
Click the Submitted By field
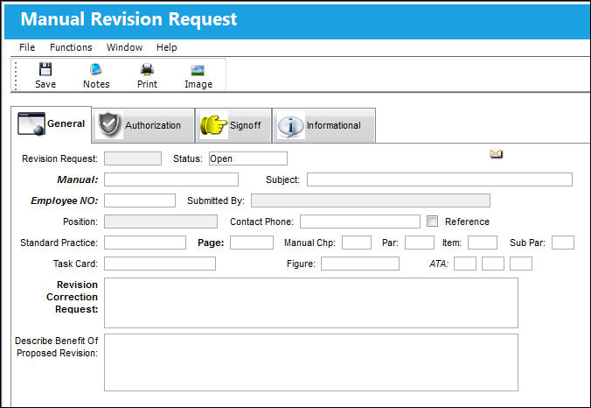point(371,200)
